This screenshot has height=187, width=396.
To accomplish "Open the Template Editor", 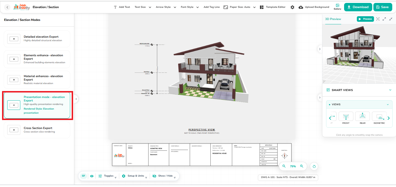I will pos(273,7).
